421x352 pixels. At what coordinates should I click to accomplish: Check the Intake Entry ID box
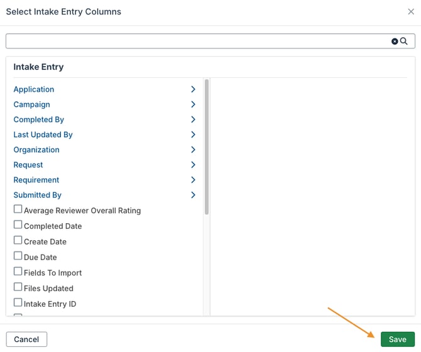pyautogui.click(x=18, y=303)
